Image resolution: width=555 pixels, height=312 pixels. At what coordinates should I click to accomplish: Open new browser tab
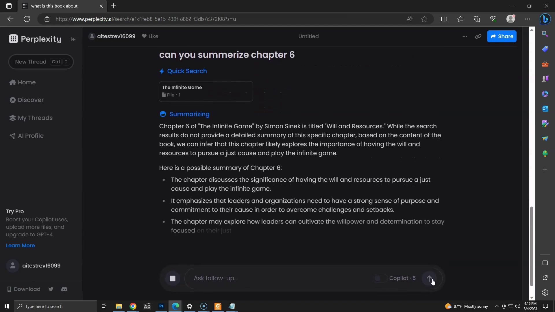point(114,6)
